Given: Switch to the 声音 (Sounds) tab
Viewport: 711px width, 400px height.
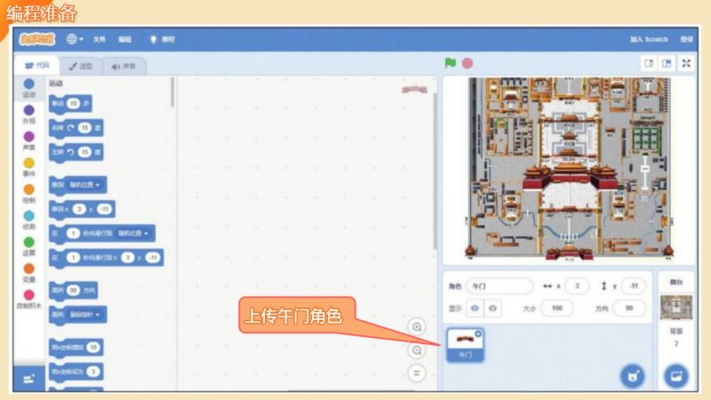Looking at the screenshot, I should 124,66.
